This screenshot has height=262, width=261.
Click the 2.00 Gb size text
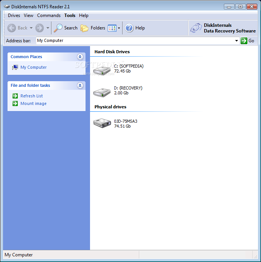(x=121, y=93)
